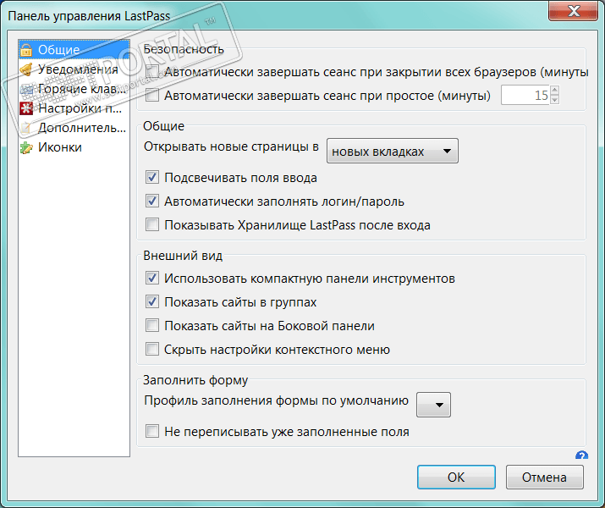Open the Дополнитель... section
605x508 pixels.
[x=74, y=128]
